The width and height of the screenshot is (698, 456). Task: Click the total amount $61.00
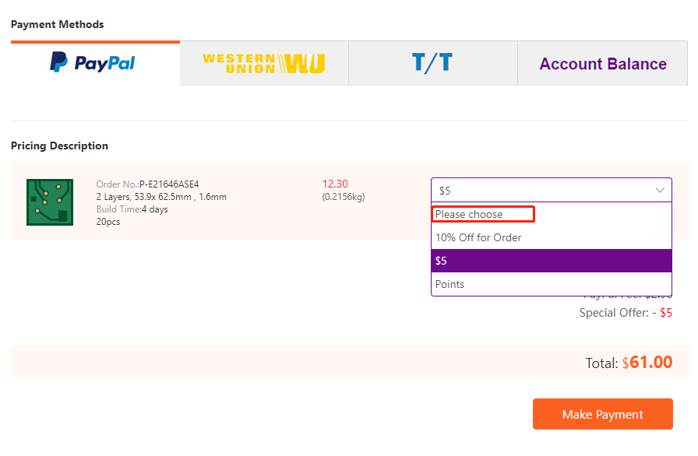pos(647,363)
